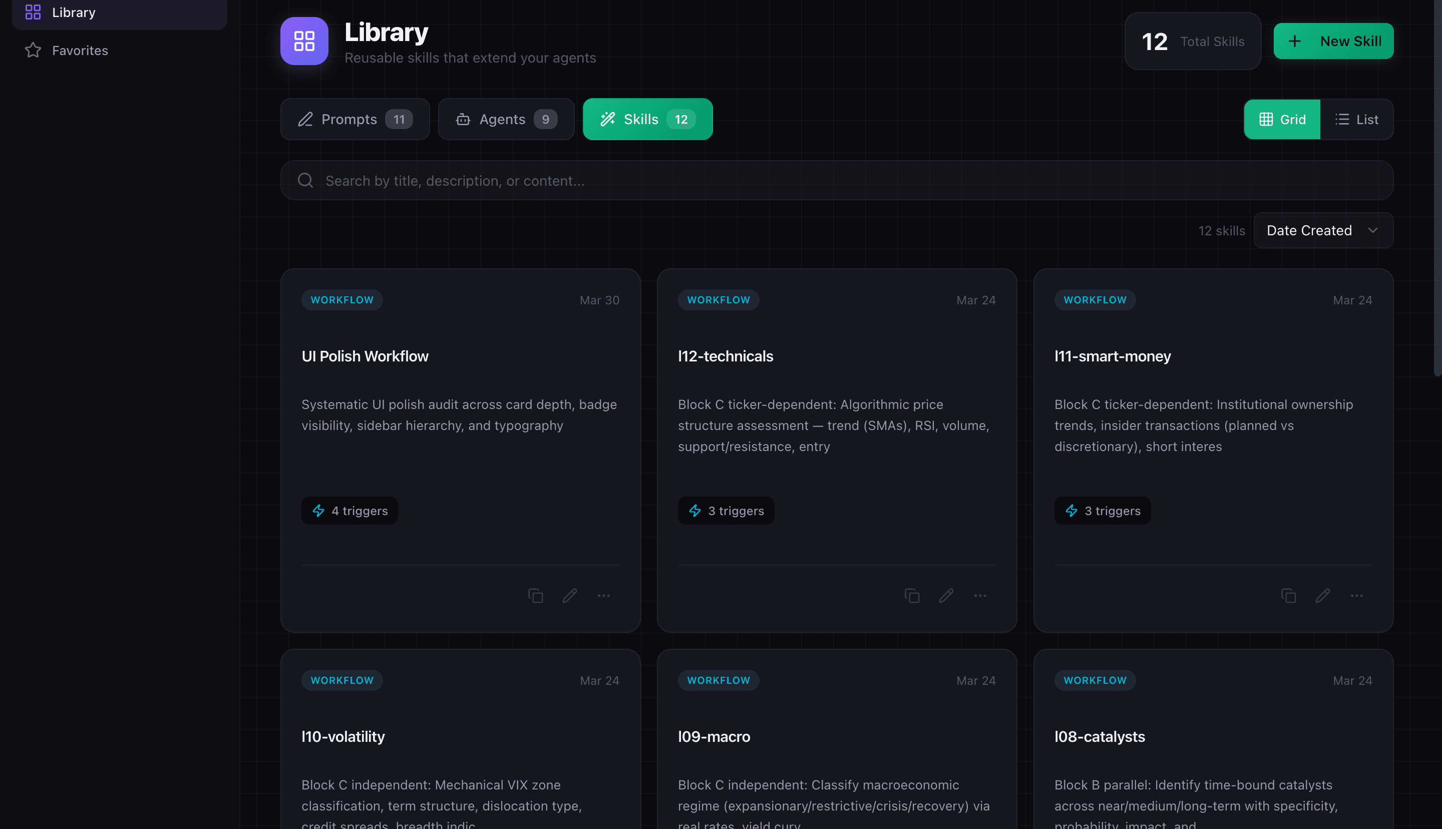1442x829 pixels.
Task: Click WORKFLOW badge on l11-smart-money
Action: (x=1095, y=300)
